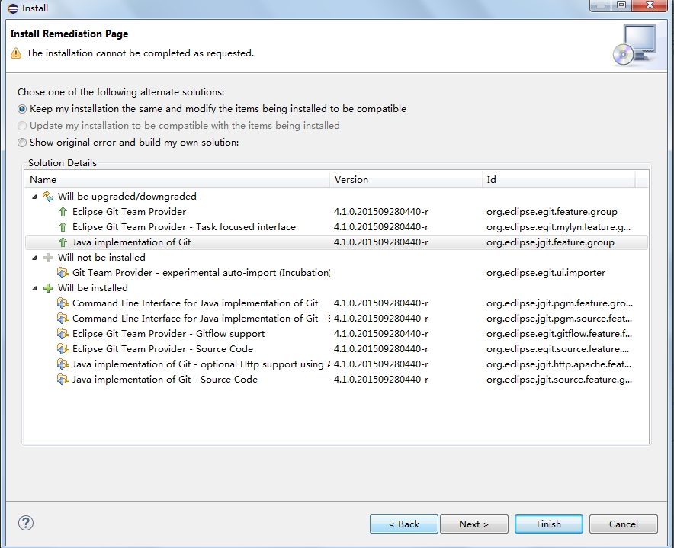Screen dimensions: 674x548
Task: Sort by the Version column header
Action: click(406, 180)
